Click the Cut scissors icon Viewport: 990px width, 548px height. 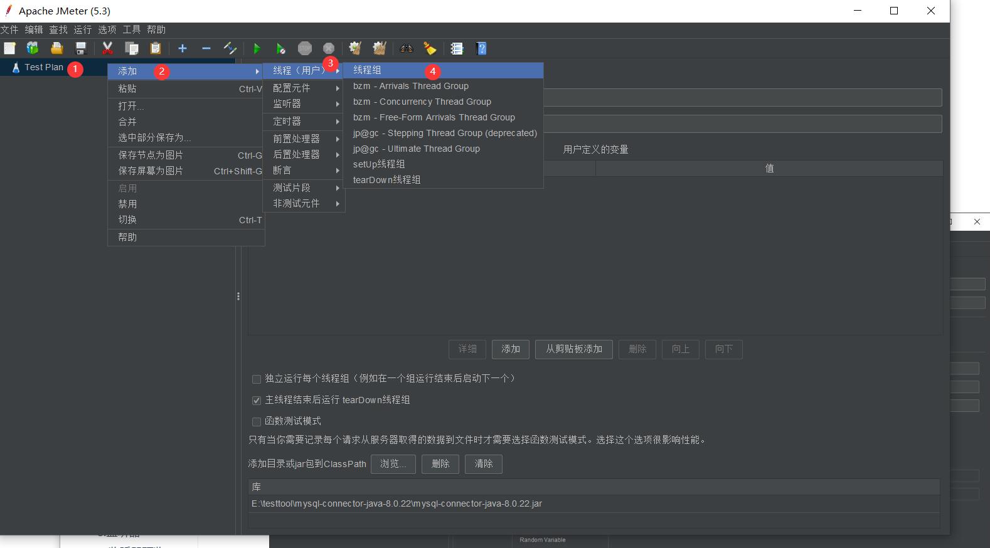[x=107, y=48]
